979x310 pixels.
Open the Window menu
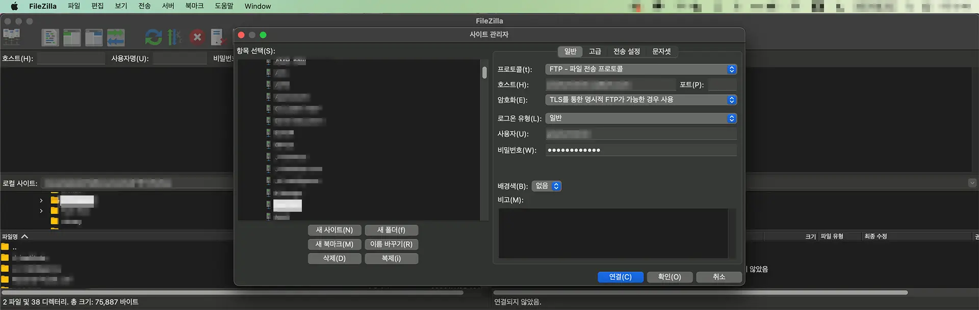pos(257,6)
